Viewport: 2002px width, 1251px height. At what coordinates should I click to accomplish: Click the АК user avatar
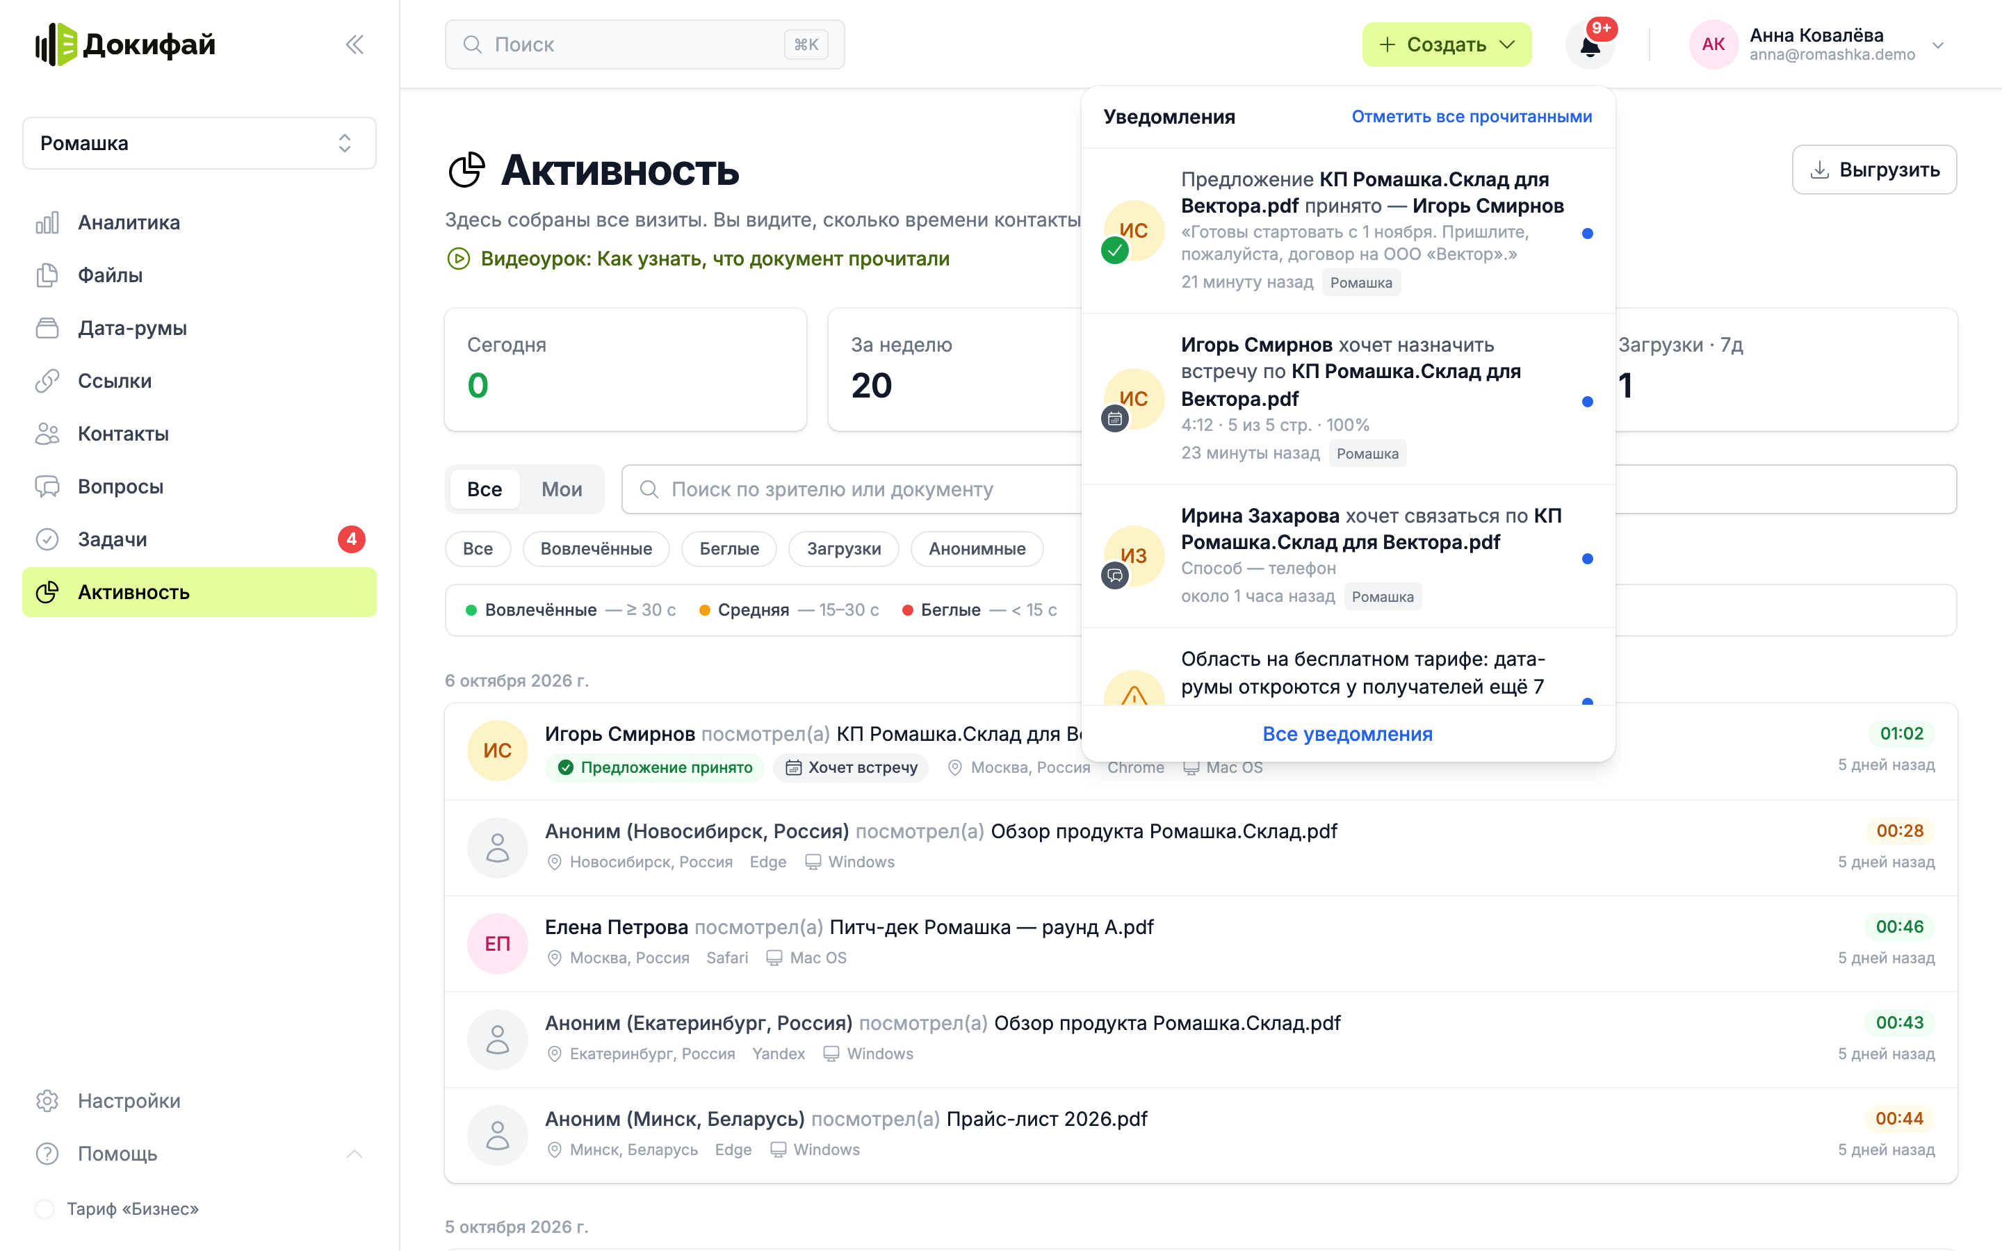(x=1714, y=44)
